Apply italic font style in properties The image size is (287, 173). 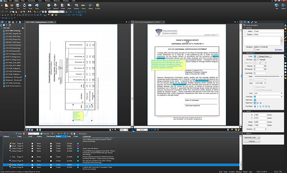(258, 106)
